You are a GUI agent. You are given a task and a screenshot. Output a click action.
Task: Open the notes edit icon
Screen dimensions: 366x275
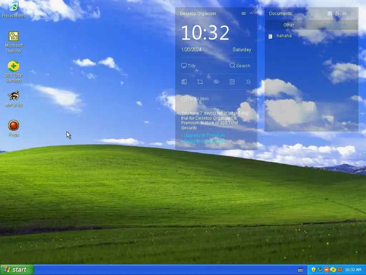[232, 82]
